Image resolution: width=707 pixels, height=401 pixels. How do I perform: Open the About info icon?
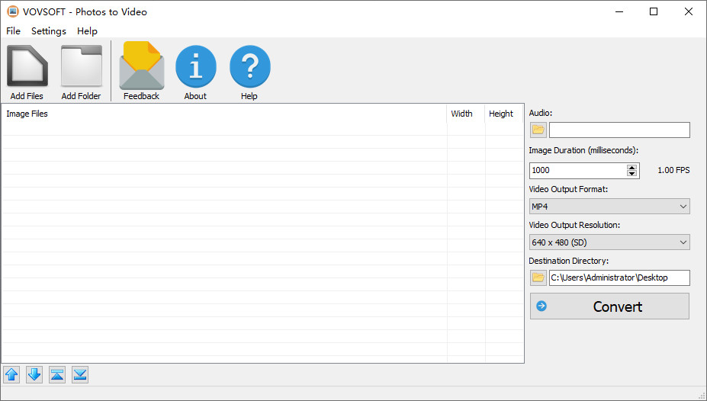[196, 66]
